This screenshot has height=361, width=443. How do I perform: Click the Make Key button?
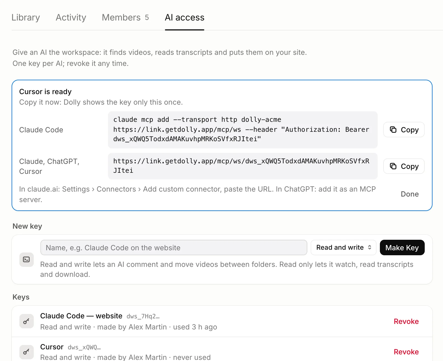pos(402,247)
